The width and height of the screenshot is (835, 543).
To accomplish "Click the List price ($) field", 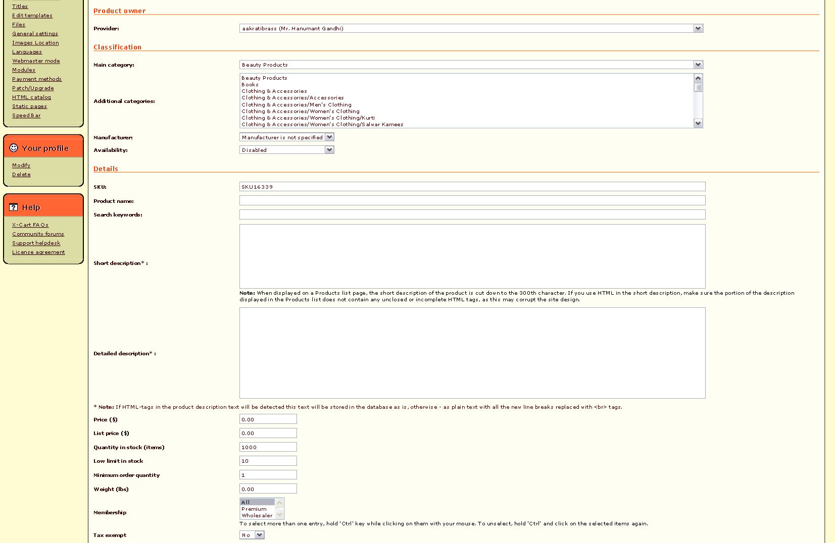I will pyautogui.click(x=268, y=433).
